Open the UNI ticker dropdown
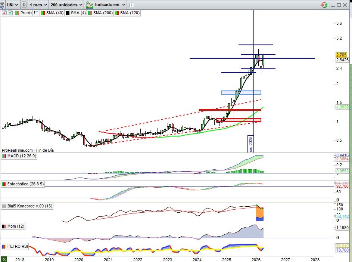Screen dimensions: 352x262 [x=13, y=5]
